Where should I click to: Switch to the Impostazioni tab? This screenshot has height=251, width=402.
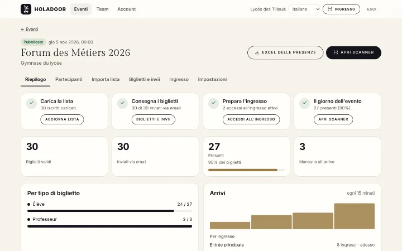coord(212,79)
